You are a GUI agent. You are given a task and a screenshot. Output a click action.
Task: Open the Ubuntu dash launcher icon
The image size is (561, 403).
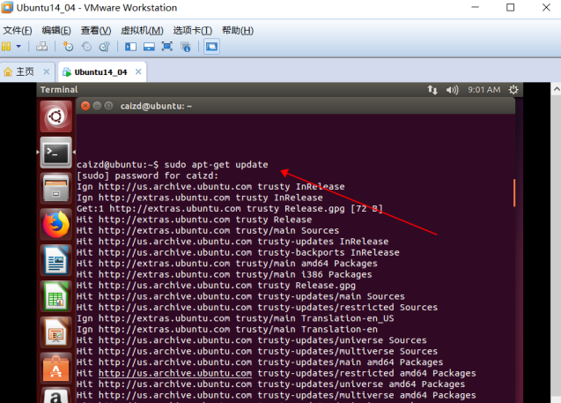[55, 116]
